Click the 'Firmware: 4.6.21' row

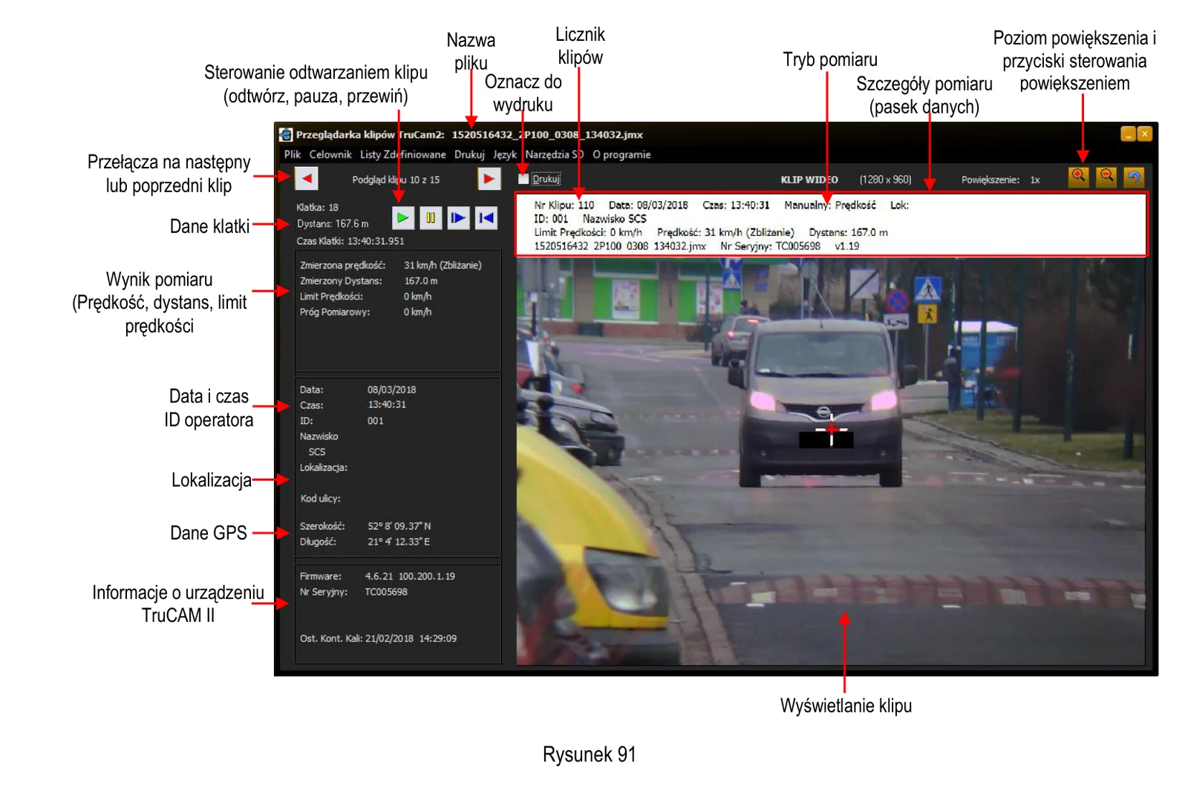point(377,576)
